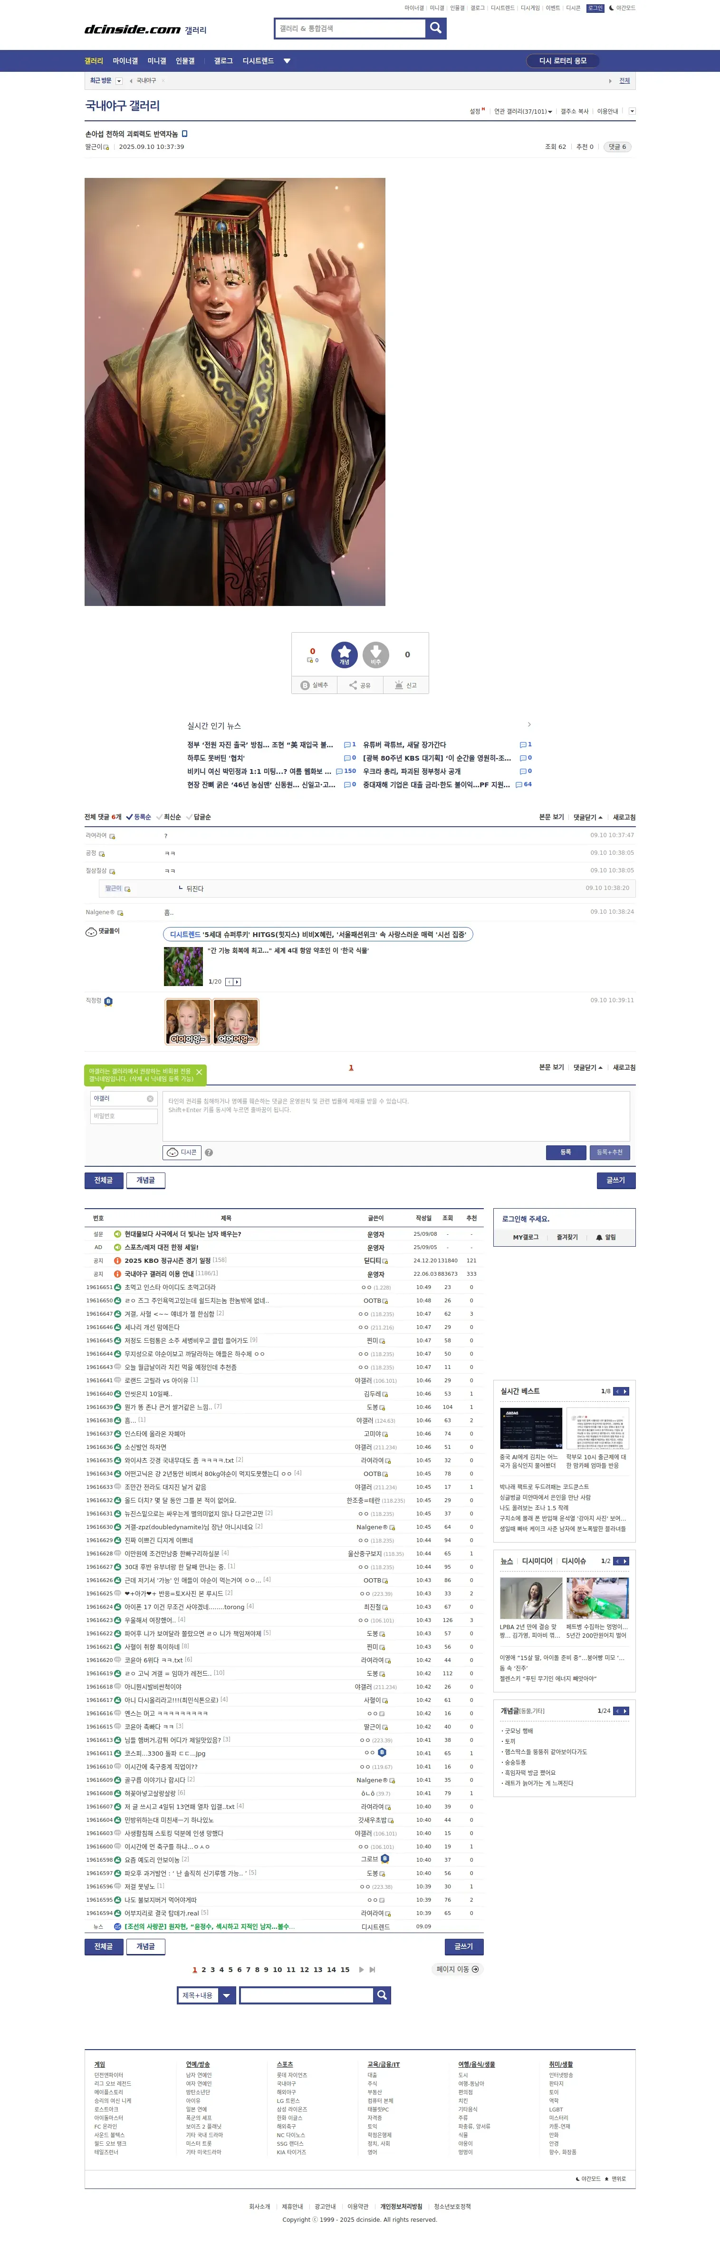The image size is (720, 2247).
Task: Switch to 디시미디어 tab in news widget
Action: pyautogui.click(x=537, y=1561)
